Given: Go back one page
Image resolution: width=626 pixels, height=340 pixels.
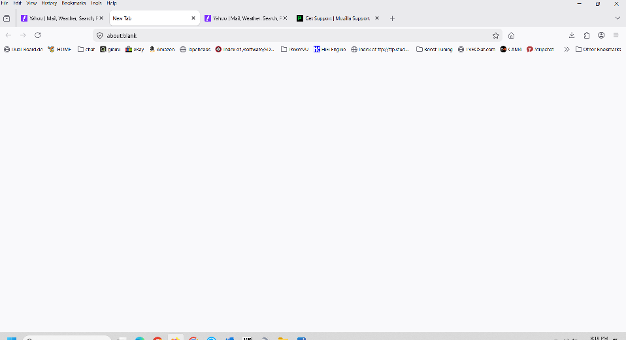Looking at the screenshot, I should pos(8,35).
